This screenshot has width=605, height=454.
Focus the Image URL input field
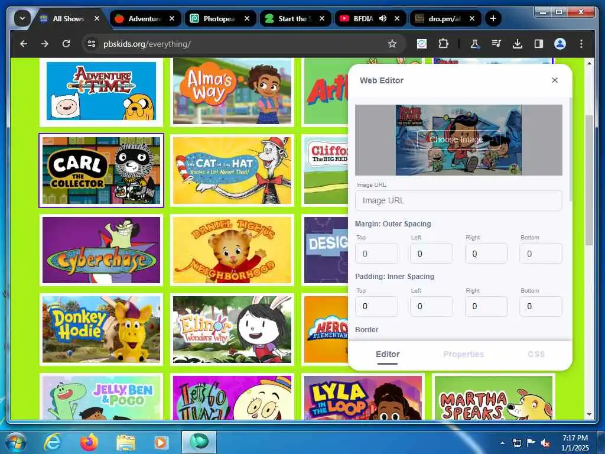pyautogui.click(x=458, y=201)
